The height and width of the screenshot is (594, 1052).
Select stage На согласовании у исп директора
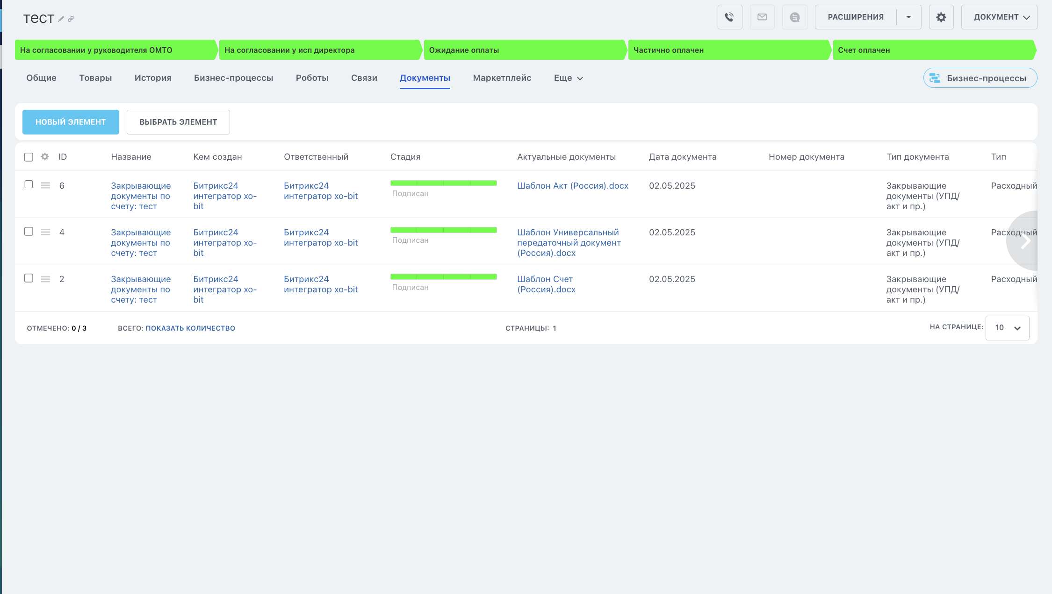point(320,50)
